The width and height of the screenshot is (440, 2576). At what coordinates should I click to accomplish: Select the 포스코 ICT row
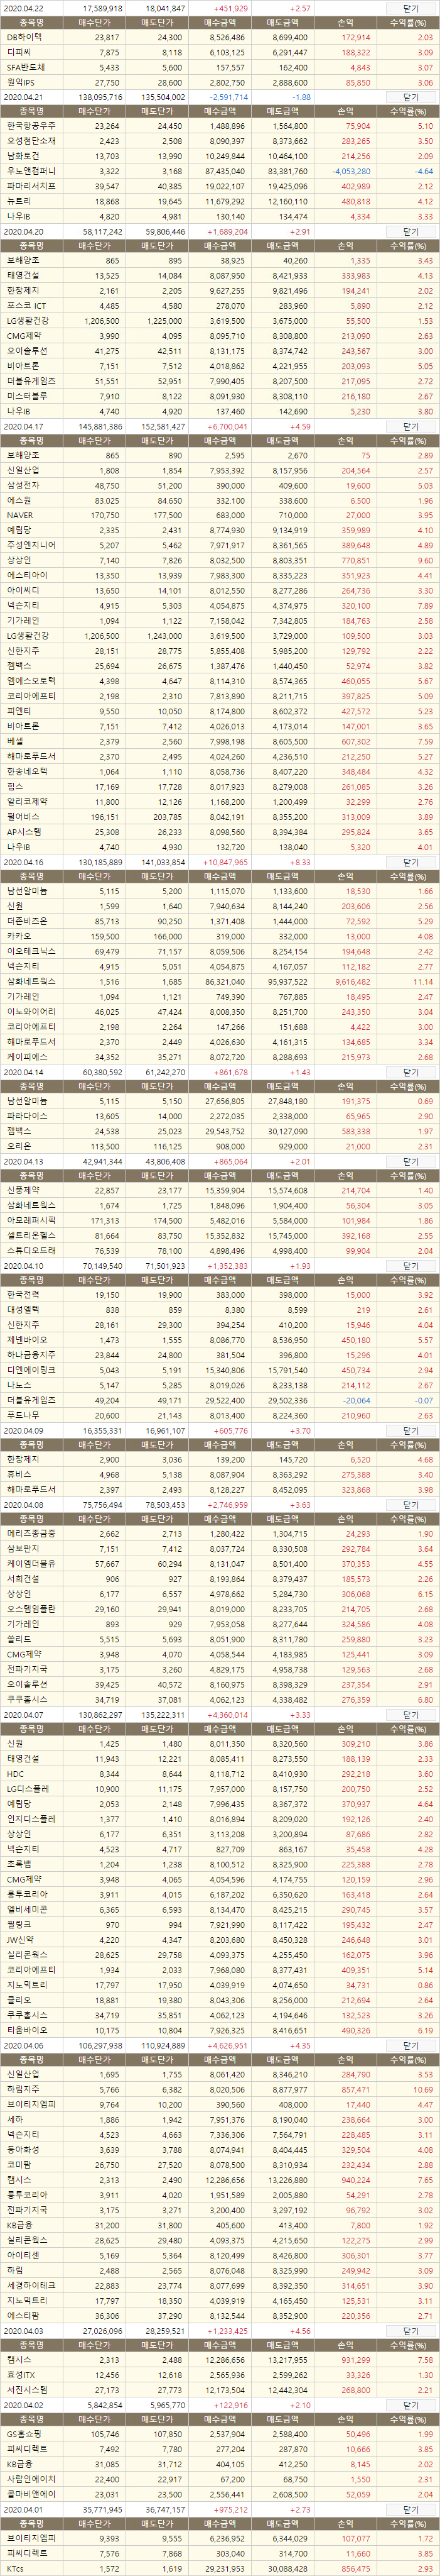[220, 306]
